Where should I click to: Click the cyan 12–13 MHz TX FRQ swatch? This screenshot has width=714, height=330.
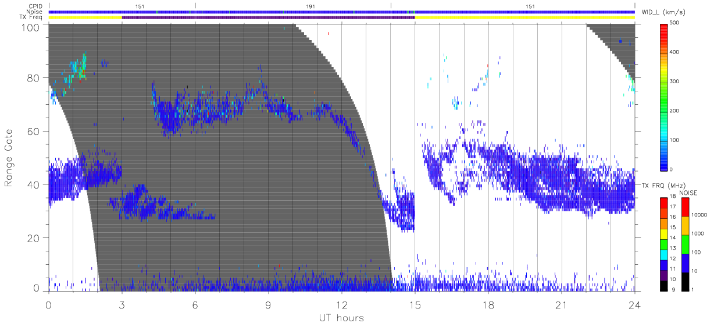664,255
